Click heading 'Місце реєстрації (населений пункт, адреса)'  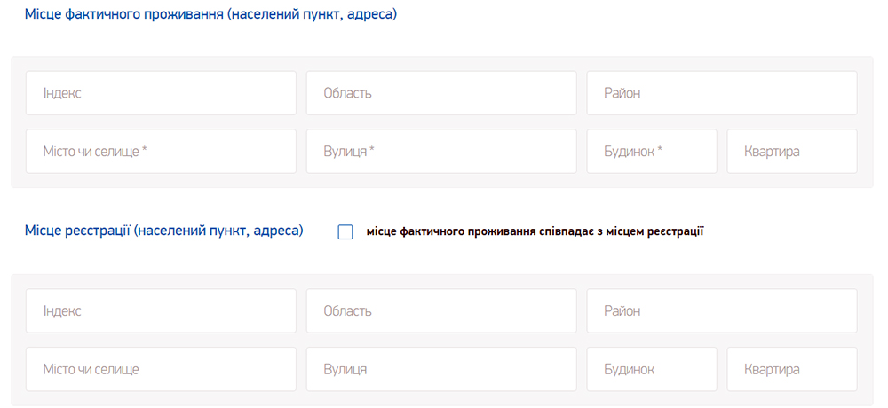pos(164,231)
